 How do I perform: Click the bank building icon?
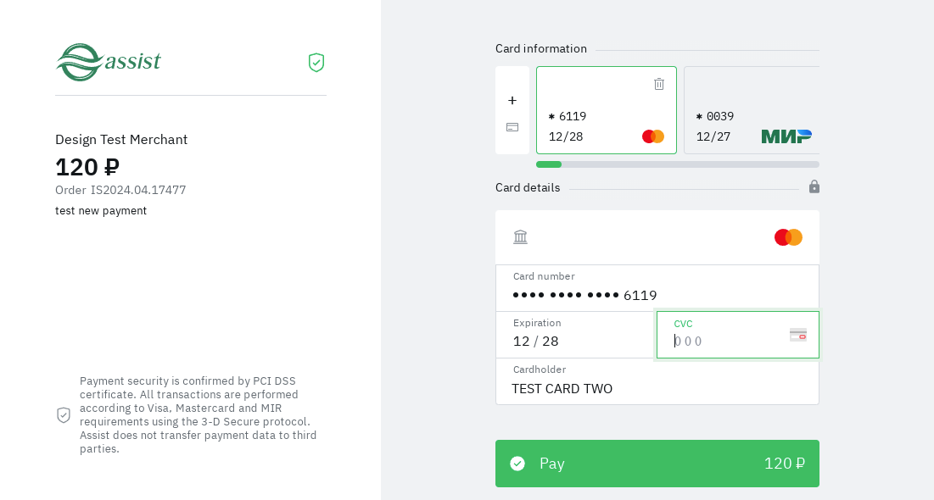[x=521, y=237]
